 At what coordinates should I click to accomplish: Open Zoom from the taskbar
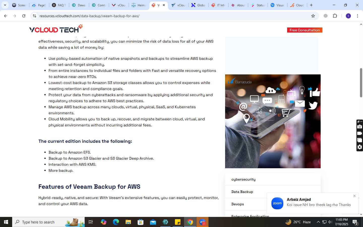pos(202,222)
